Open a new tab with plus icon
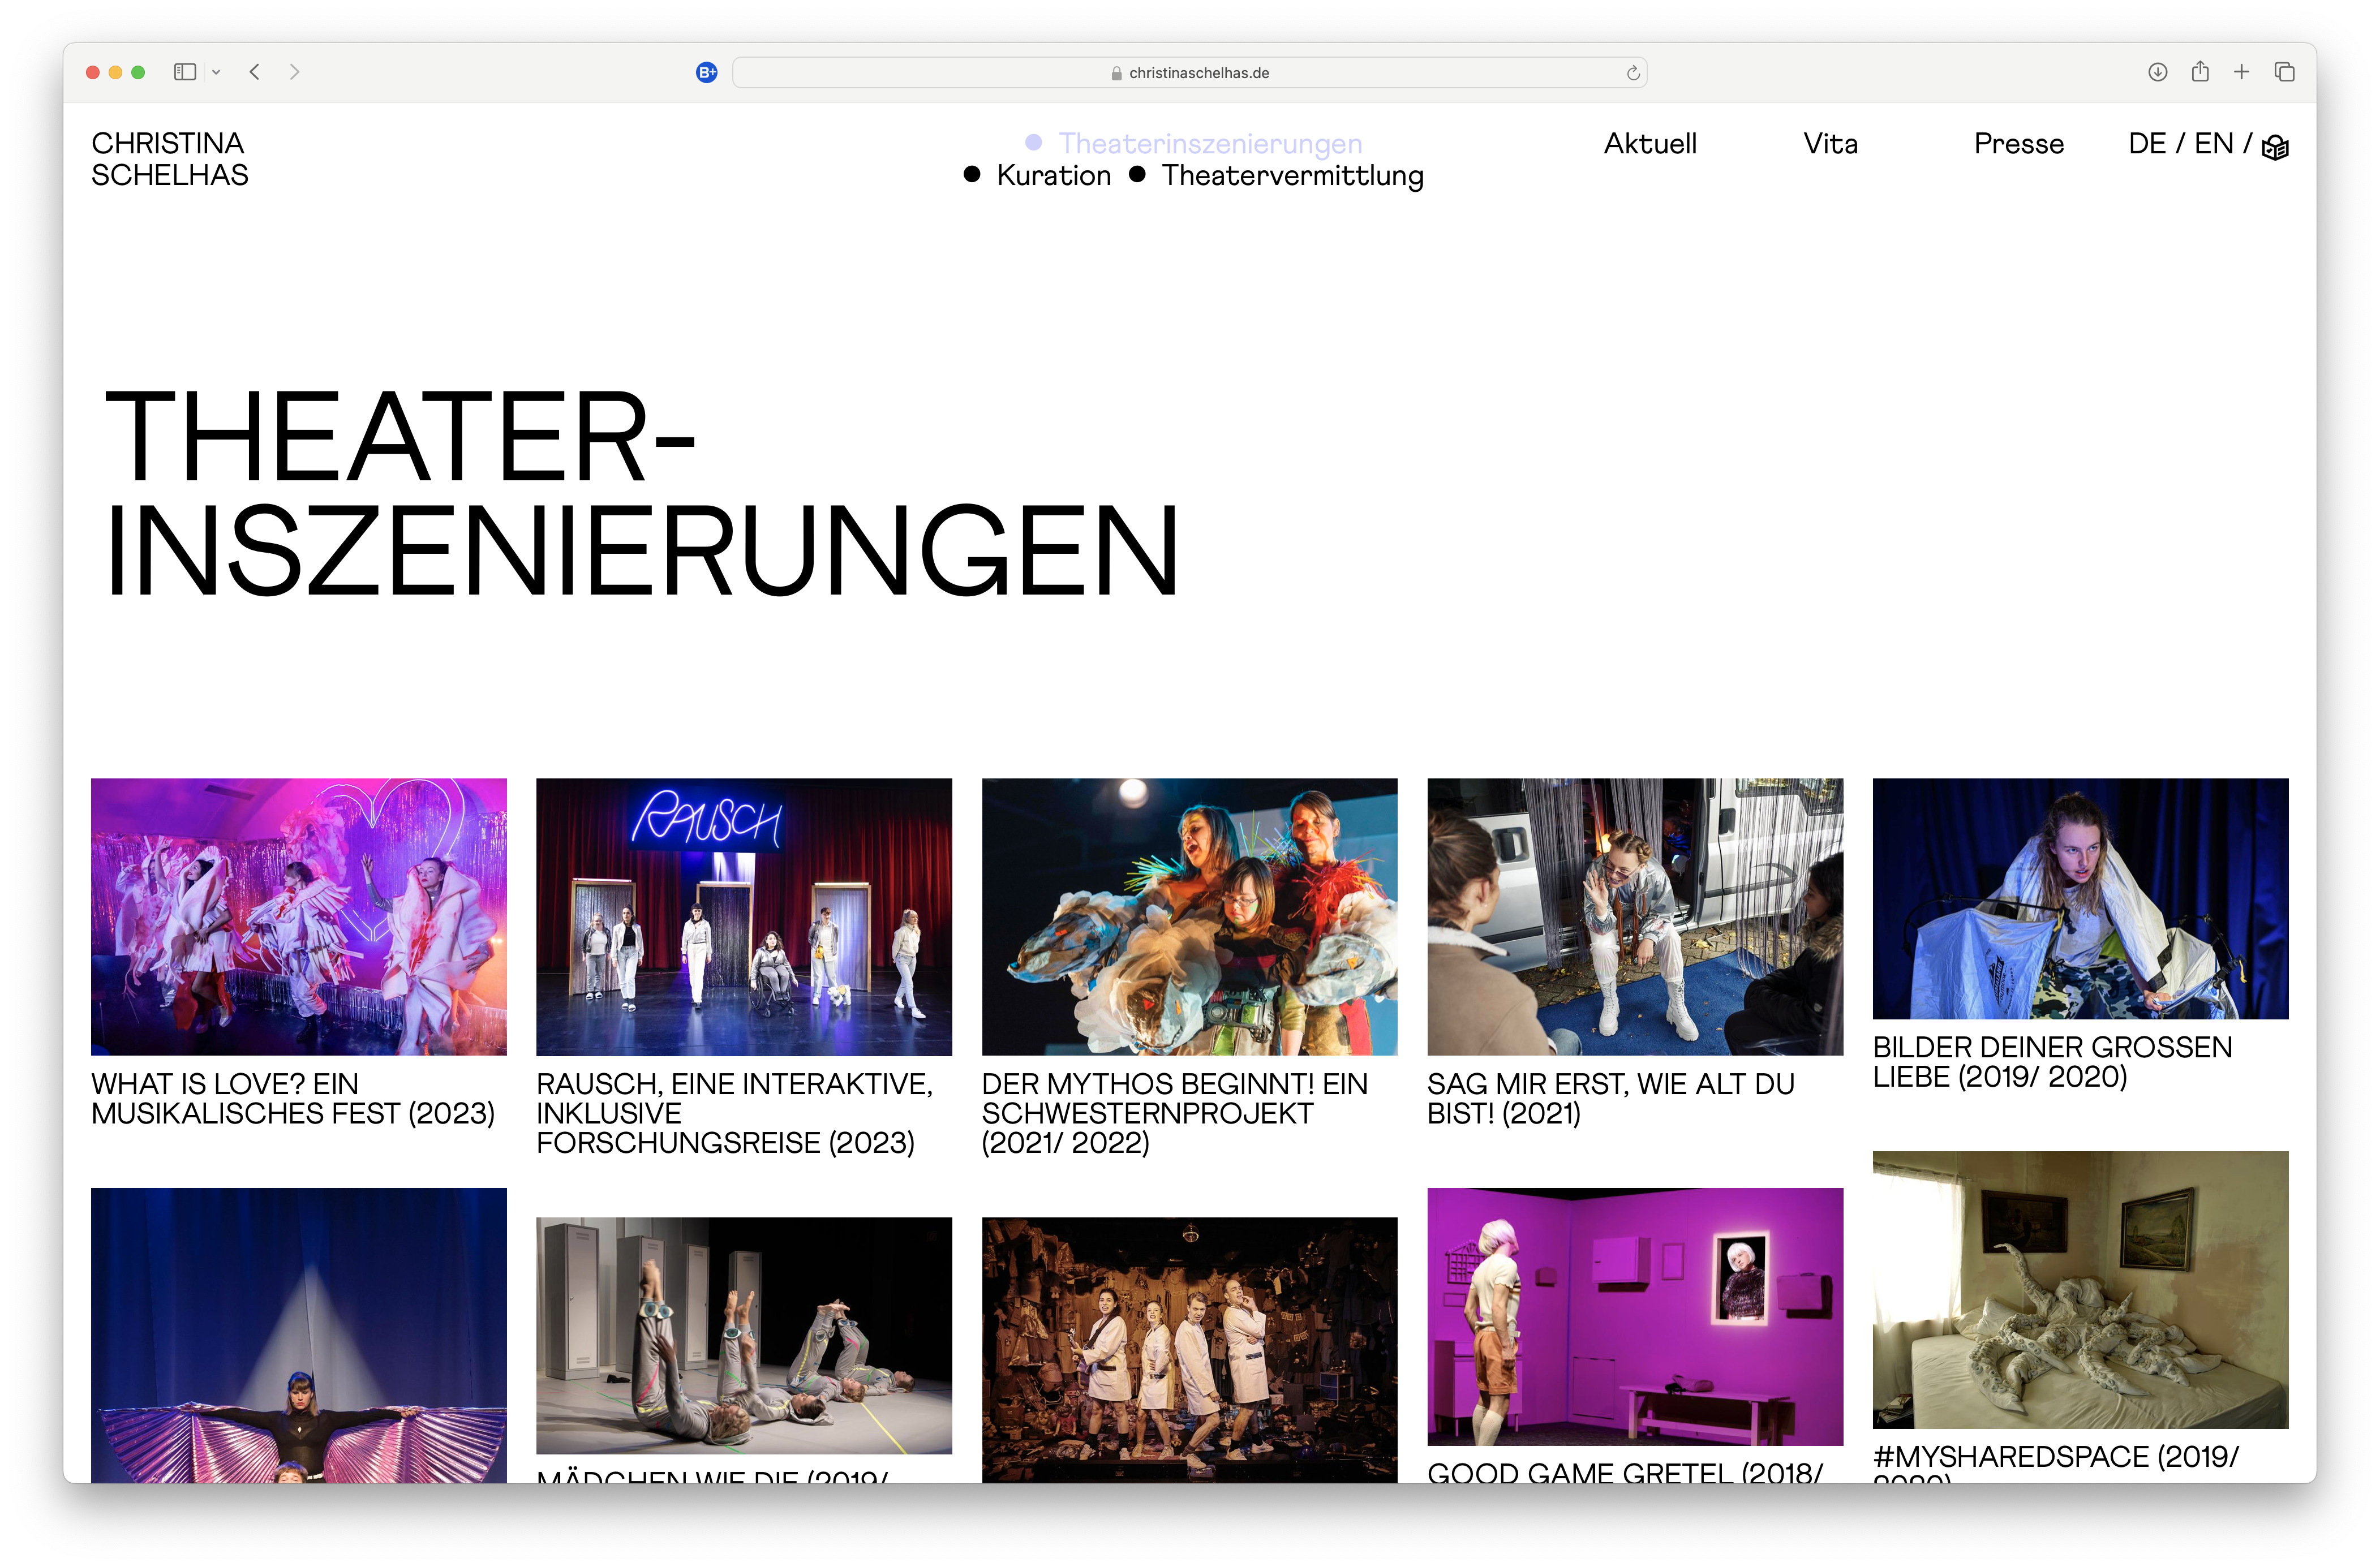 pos(2241,72)
